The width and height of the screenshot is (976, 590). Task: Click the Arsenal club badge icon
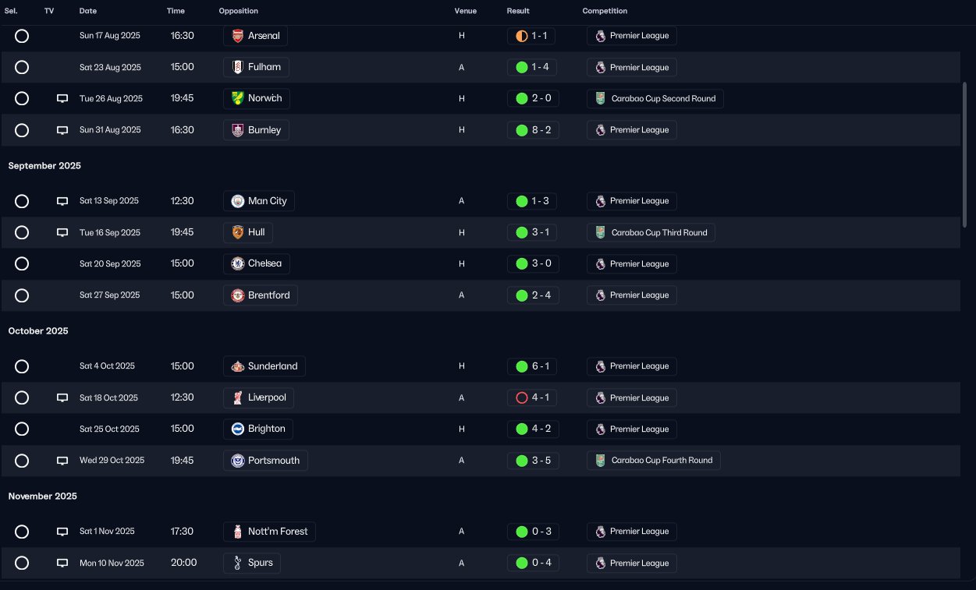(238, 36)
